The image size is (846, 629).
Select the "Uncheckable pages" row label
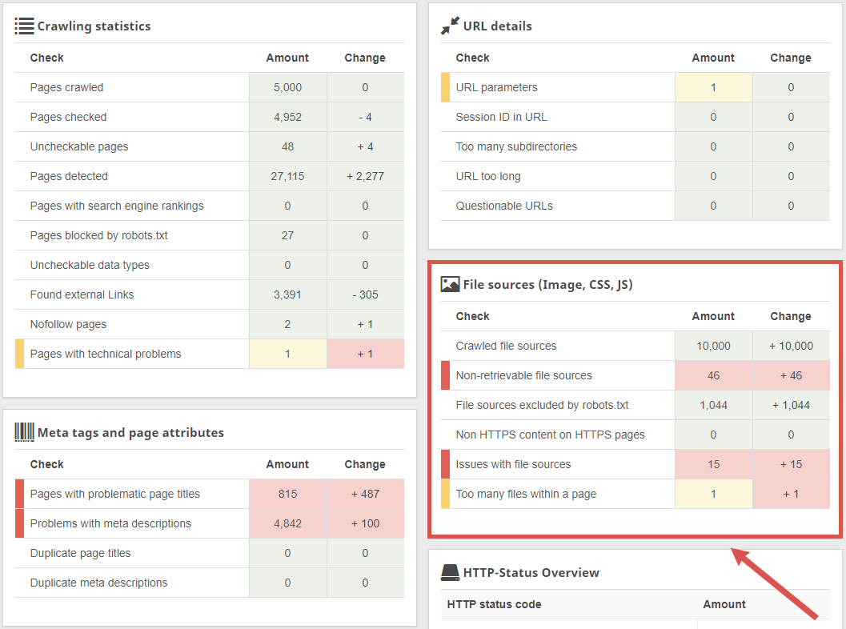click(x=79, y=146)
